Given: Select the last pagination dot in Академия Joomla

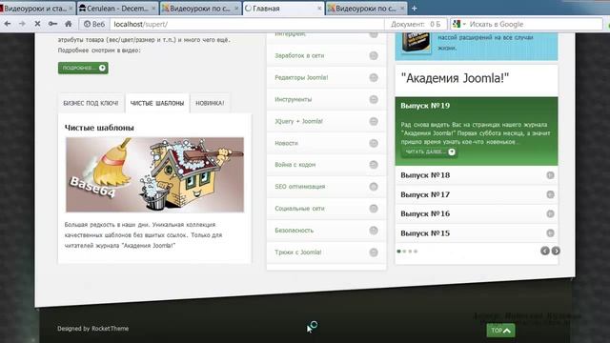Looking at the screenshot, I should (416, 252).
